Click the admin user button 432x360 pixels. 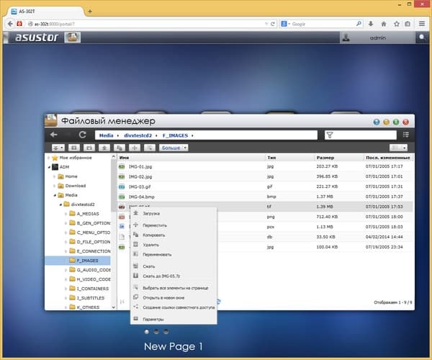377,37
